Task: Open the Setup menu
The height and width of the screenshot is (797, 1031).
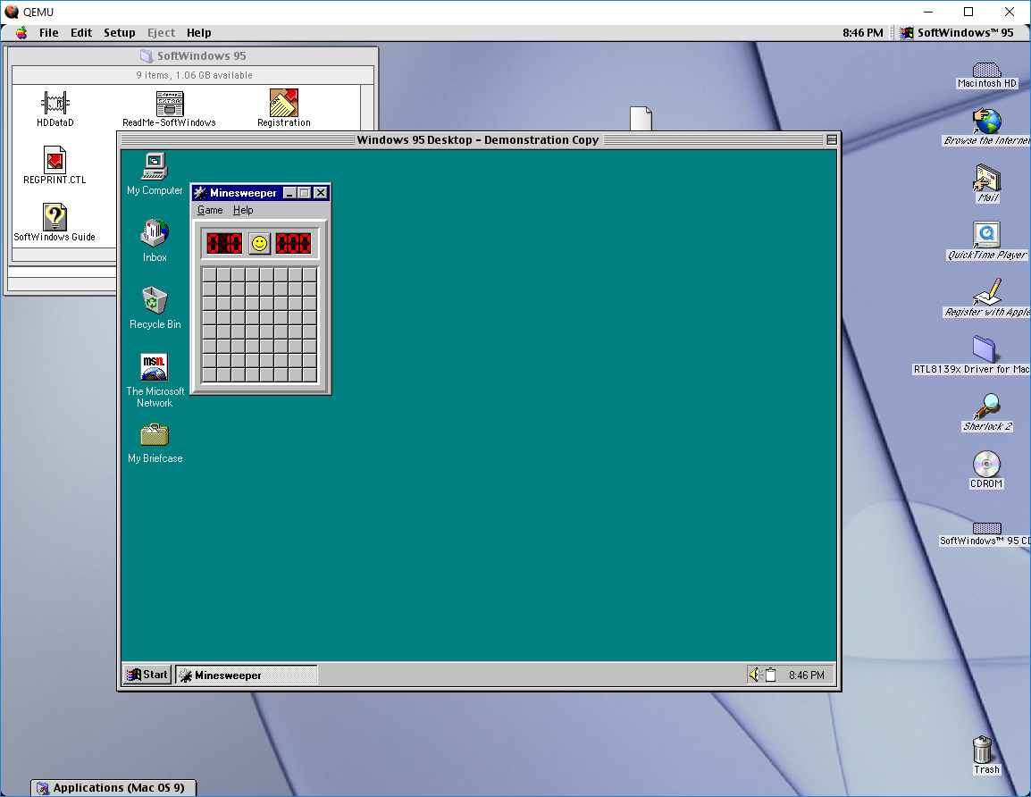Action: (120, 33)
